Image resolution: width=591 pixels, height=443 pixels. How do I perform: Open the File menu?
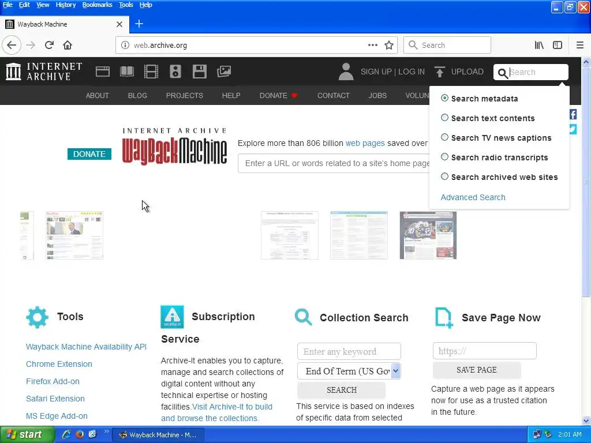tap(8, 5)
